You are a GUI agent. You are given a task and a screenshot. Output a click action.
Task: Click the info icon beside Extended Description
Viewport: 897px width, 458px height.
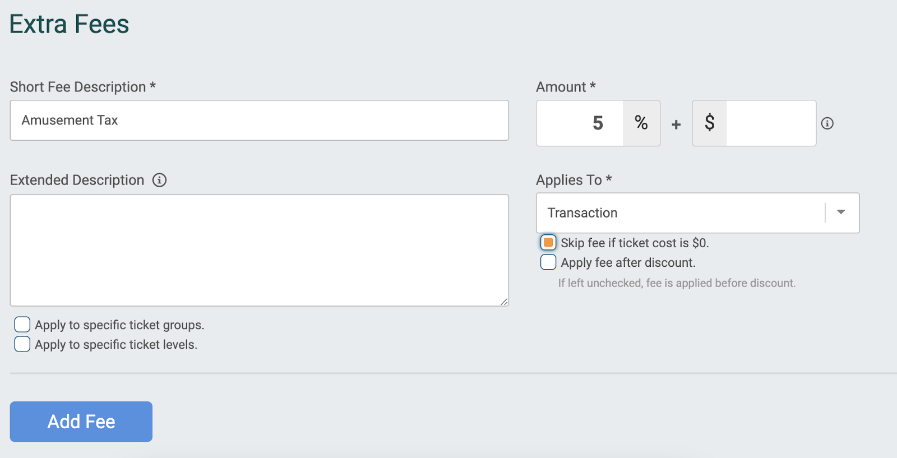[x=160, y=180]
